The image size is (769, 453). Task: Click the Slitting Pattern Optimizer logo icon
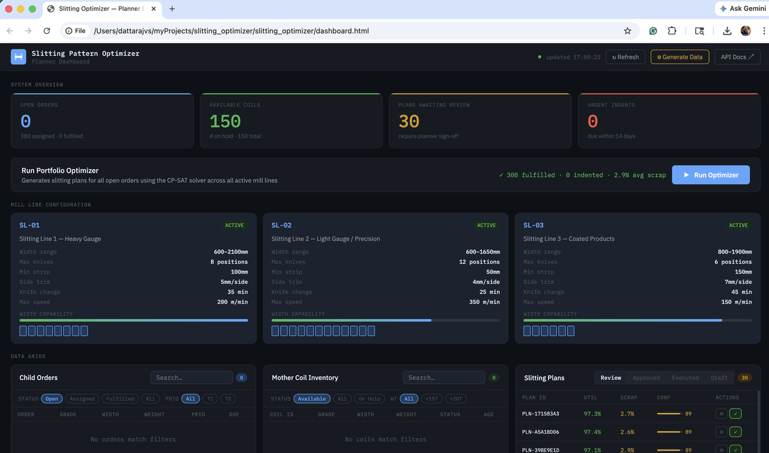19,56
